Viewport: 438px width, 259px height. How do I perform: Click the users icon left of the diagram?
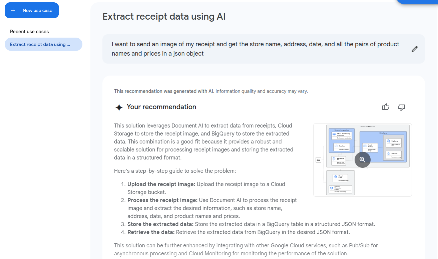tap(318, 160)
